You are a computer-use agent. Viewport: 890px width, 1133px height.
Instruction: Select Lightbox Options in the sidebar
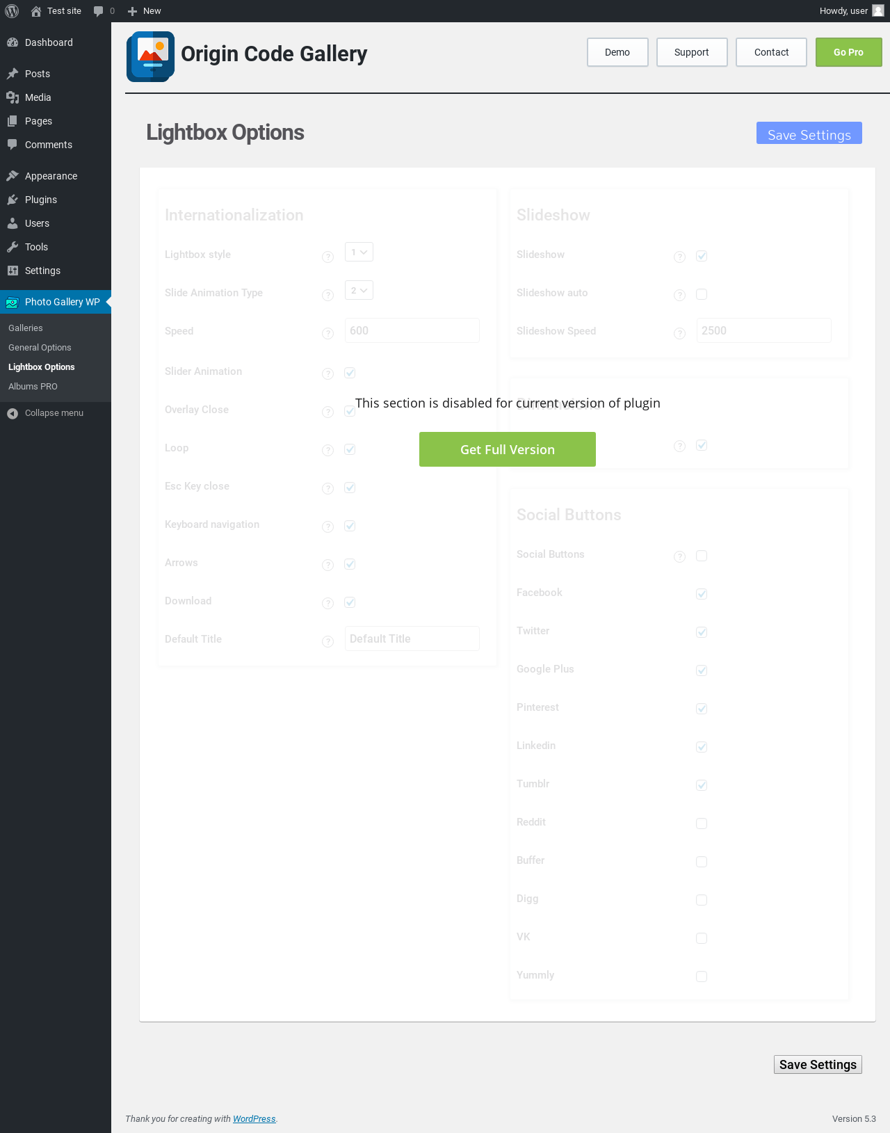pos(42,367)
